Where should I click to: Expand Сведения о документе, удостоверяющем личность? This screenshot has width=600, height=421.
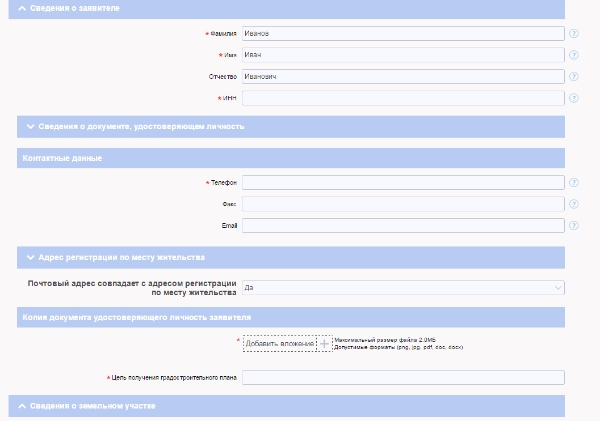point(31,126)
